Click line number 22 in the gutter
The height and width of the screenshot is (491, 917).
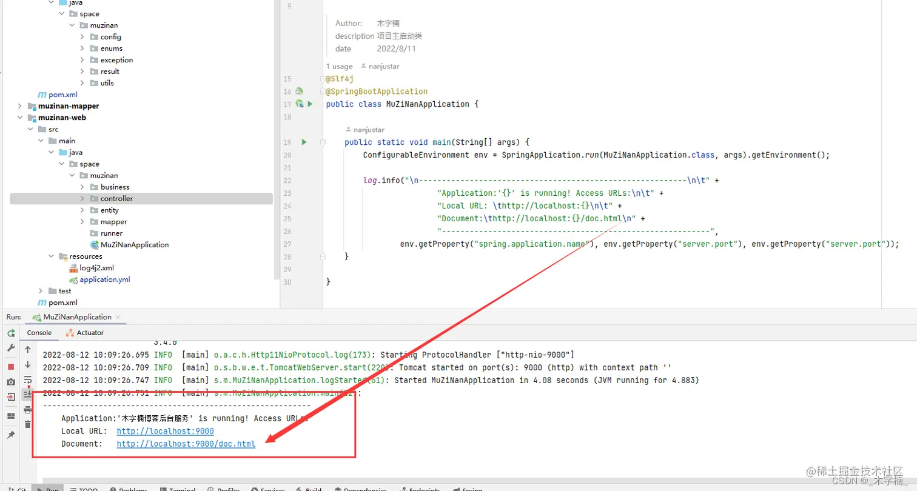[x=287, y=181]
